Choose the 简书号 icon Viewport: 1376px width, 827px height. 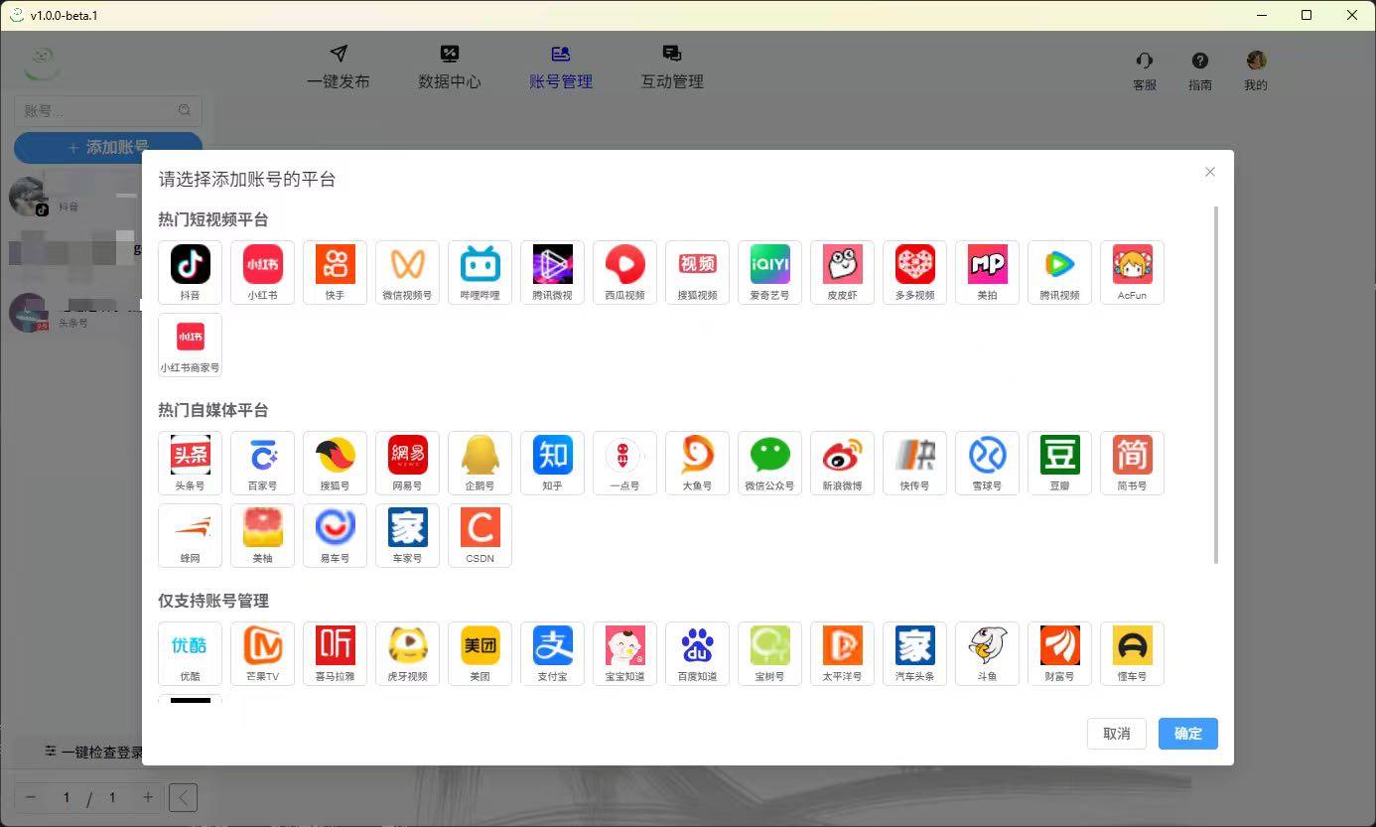[1132, 463]
